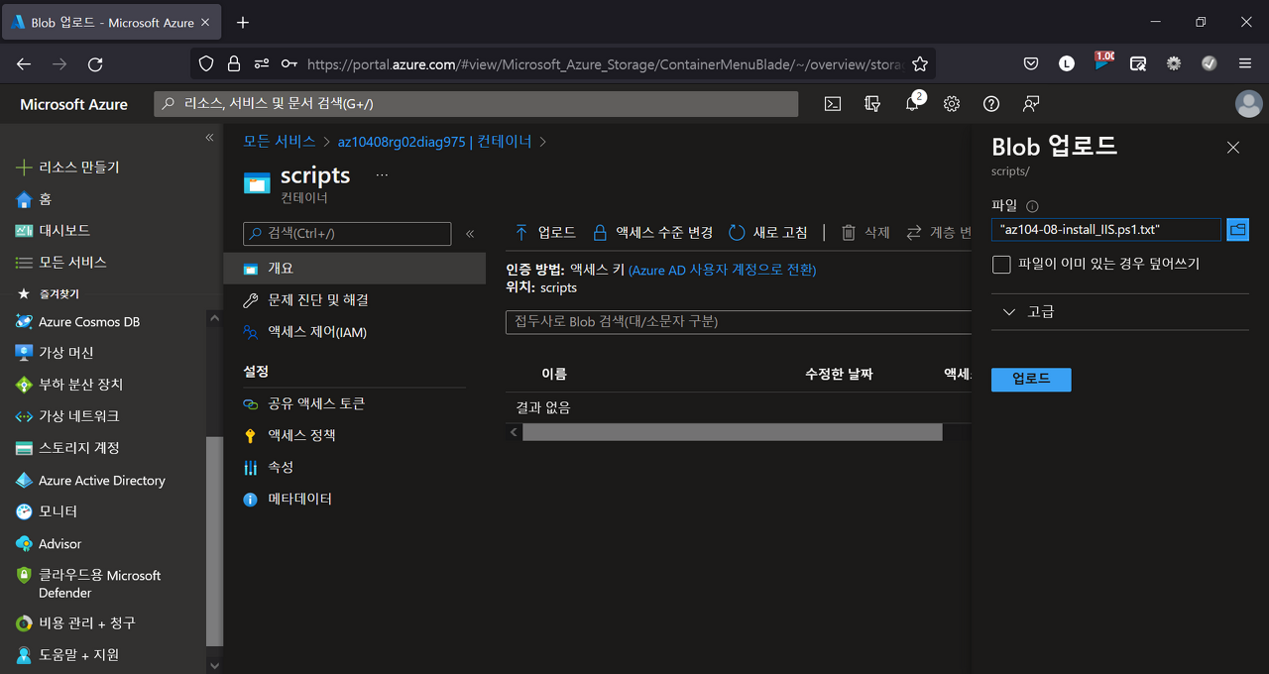Viewport: 1269px width, 674px height.
Task: Open the feedback icon in the header
Action: 1031,104
